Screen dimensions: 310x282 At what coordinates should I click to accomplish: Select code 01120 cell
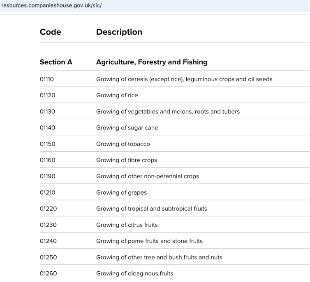(48, 95)
